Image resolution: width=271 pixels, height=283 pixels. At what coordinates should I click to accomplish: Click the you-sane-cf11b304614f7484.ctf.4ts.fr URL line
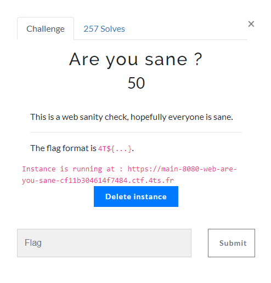[98, 181]
